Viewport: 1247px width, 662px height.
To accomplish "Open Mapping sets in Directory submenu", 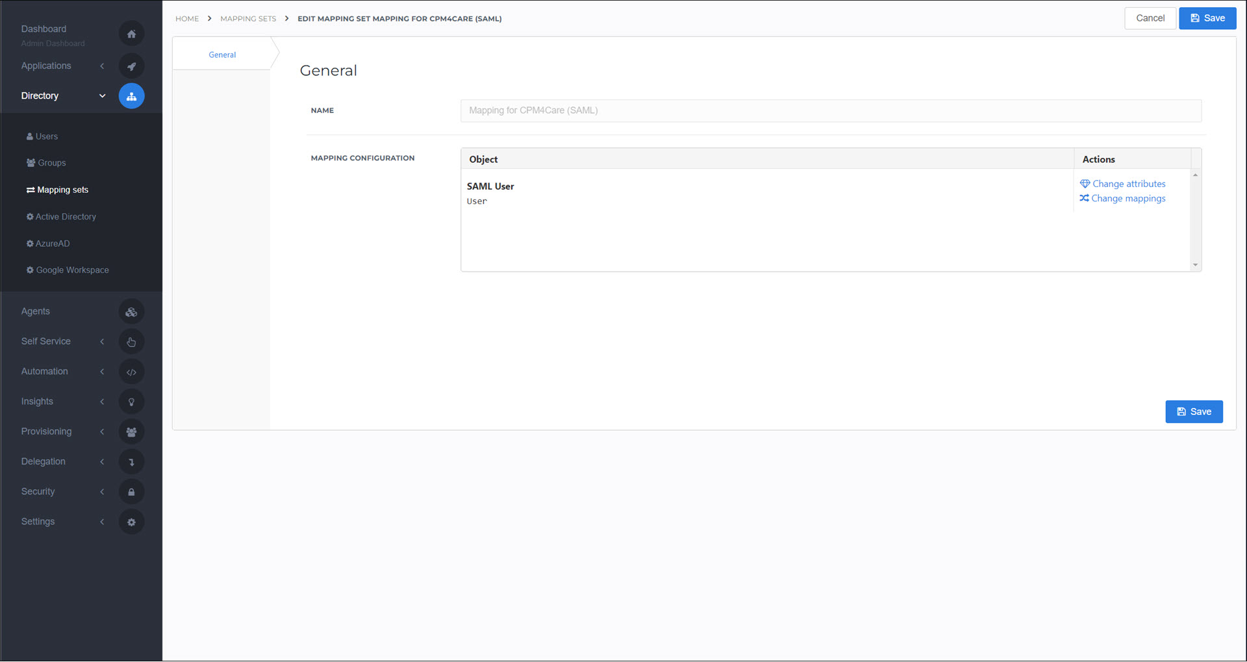I will (x=57, y=190).
